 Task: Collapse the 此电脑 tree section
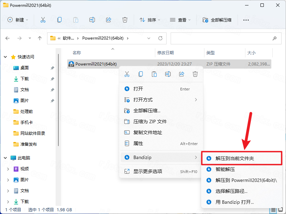pyautogui.click(x=5, y=158)
